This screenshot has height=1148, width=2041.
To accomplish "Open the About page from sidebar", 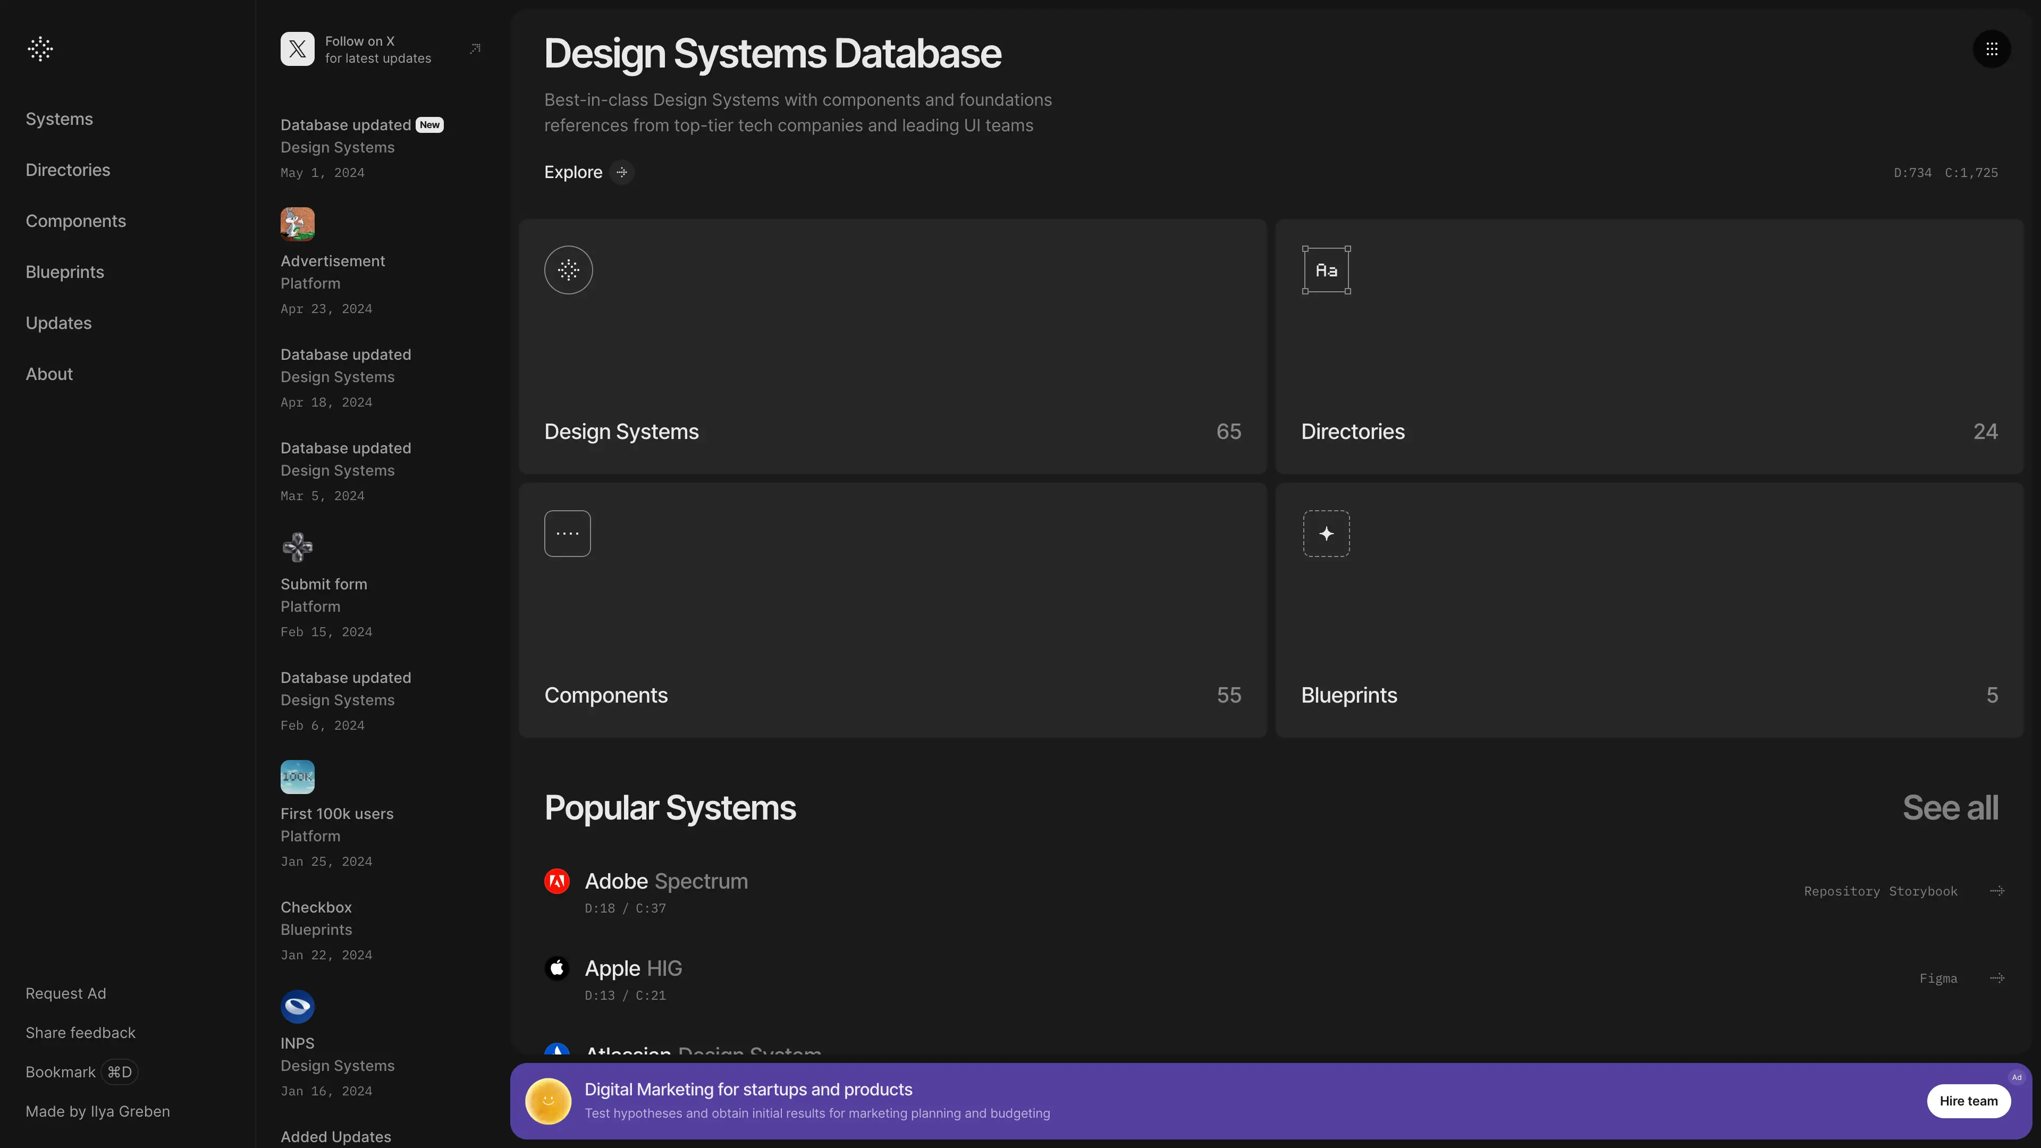I will (x=49, y=374).
